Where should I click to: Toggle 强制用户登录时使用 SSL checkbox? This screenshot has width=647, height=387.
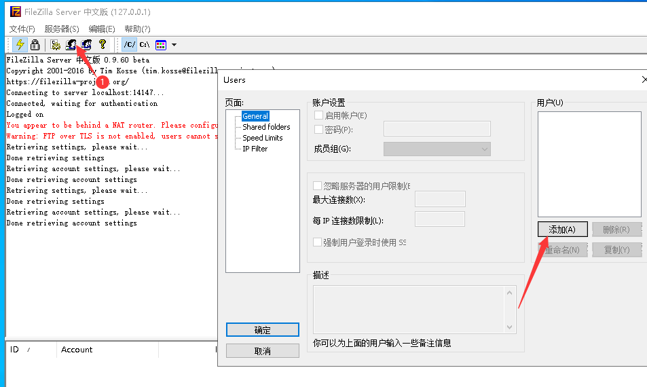[x=317, y=242]
